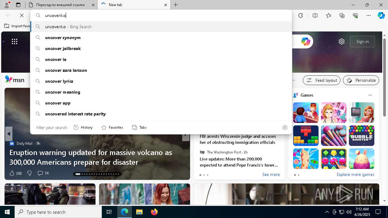Image resolution: width=388 pixels, height=218 pixels.
Task: Open Copilot sidebar icon
Action: click(381, 15)
